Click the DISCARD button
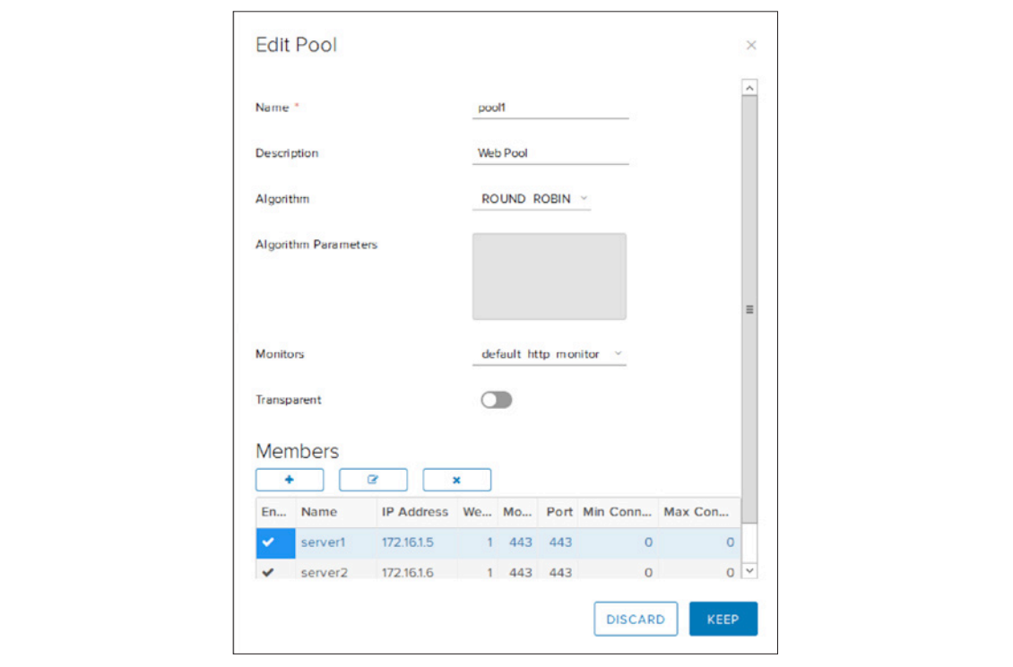 click(x=636, y=619)
